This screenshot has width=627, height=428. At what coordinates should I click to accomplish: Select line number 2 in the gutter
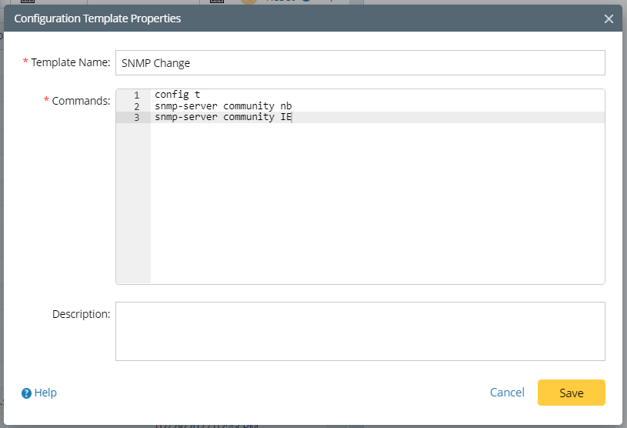[x=136, y=106]
